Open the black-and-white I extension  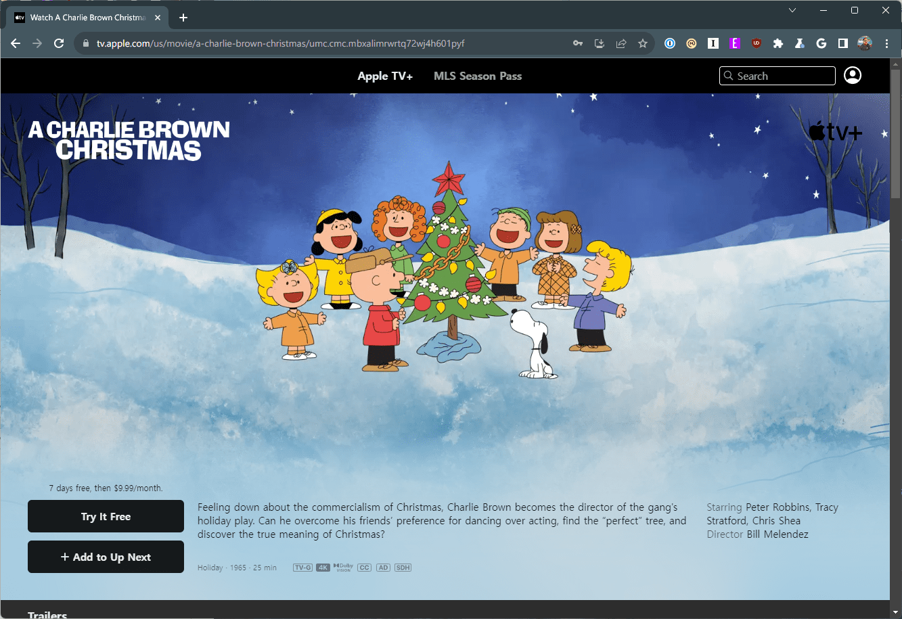(x=713, y=43)
